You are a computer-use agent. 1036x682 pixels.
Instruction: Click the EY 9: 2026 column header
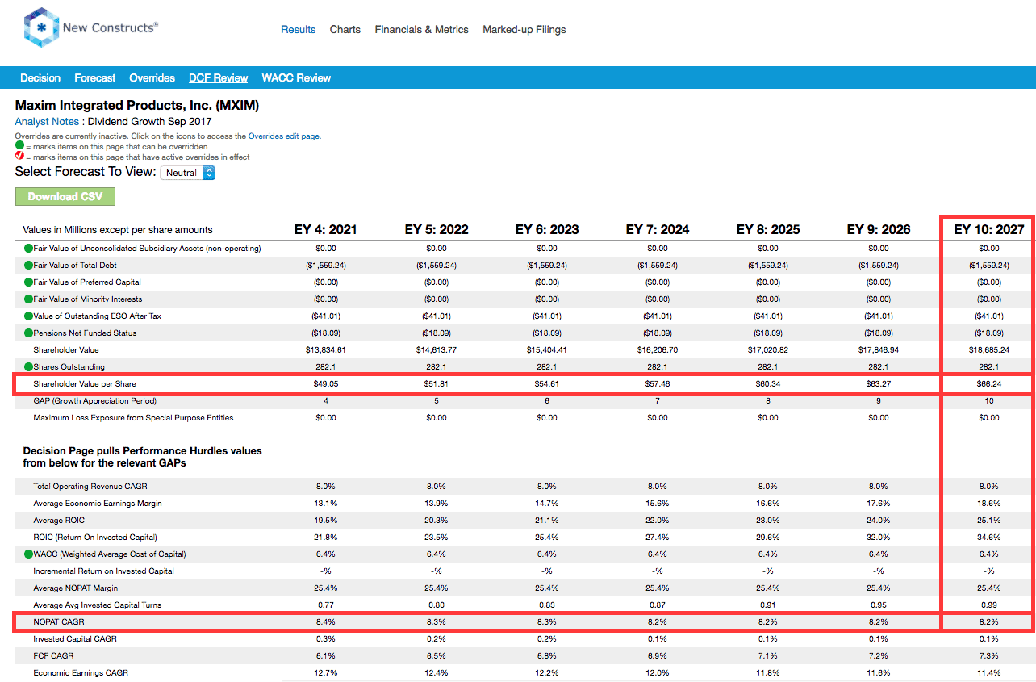tap(879, 229)
